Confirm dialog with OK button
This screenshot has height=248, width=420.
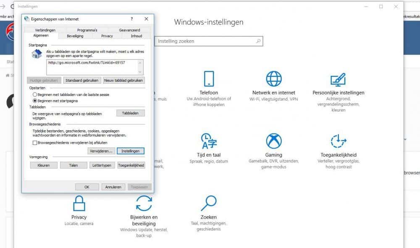pyautogui.click(x=87, y=187)
